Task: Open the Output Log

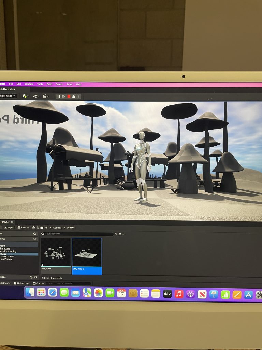Action: point(21,283)
